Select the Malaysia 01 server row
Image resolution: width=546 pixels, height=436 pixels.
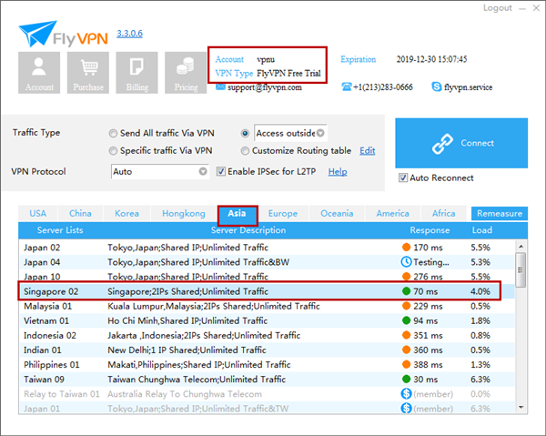click(x=267, y=306)
